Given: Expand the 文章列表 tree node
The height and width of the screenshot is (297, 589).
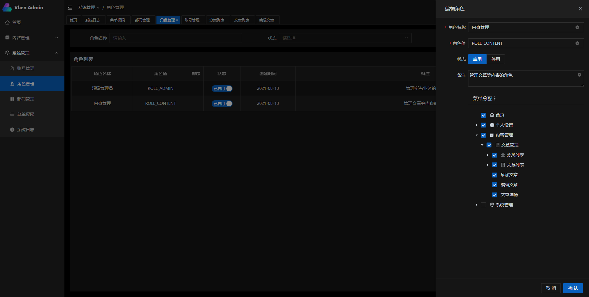Looking at the screenshot, I should [488, 165].
